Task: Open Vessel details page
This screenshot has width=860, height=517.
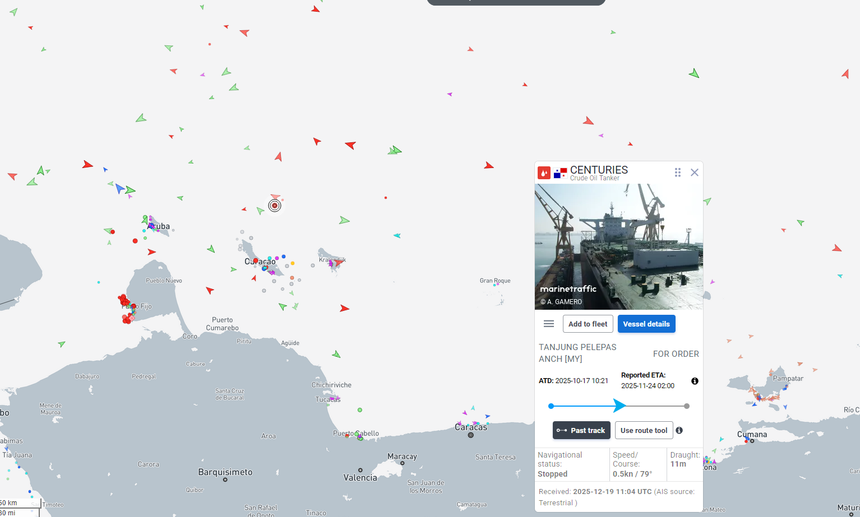Action: click(646, 324)
